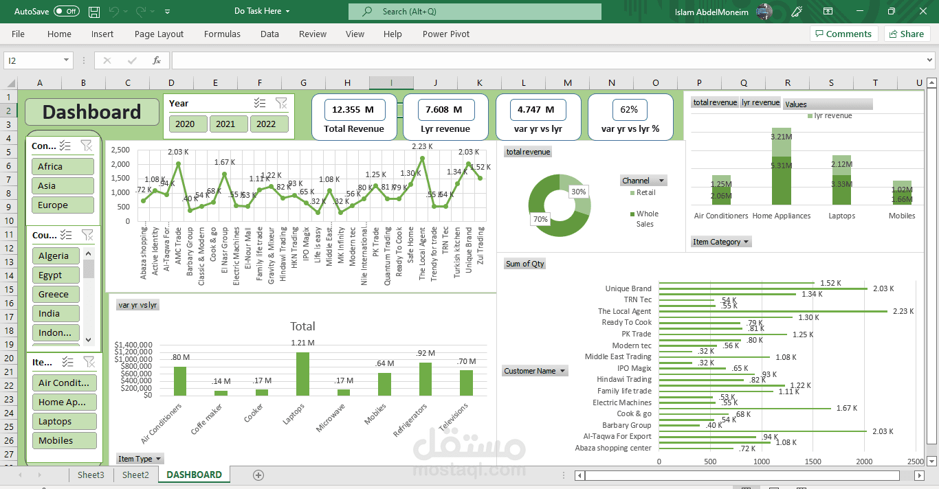Expand the formula bar chevron

click(929, 60)
